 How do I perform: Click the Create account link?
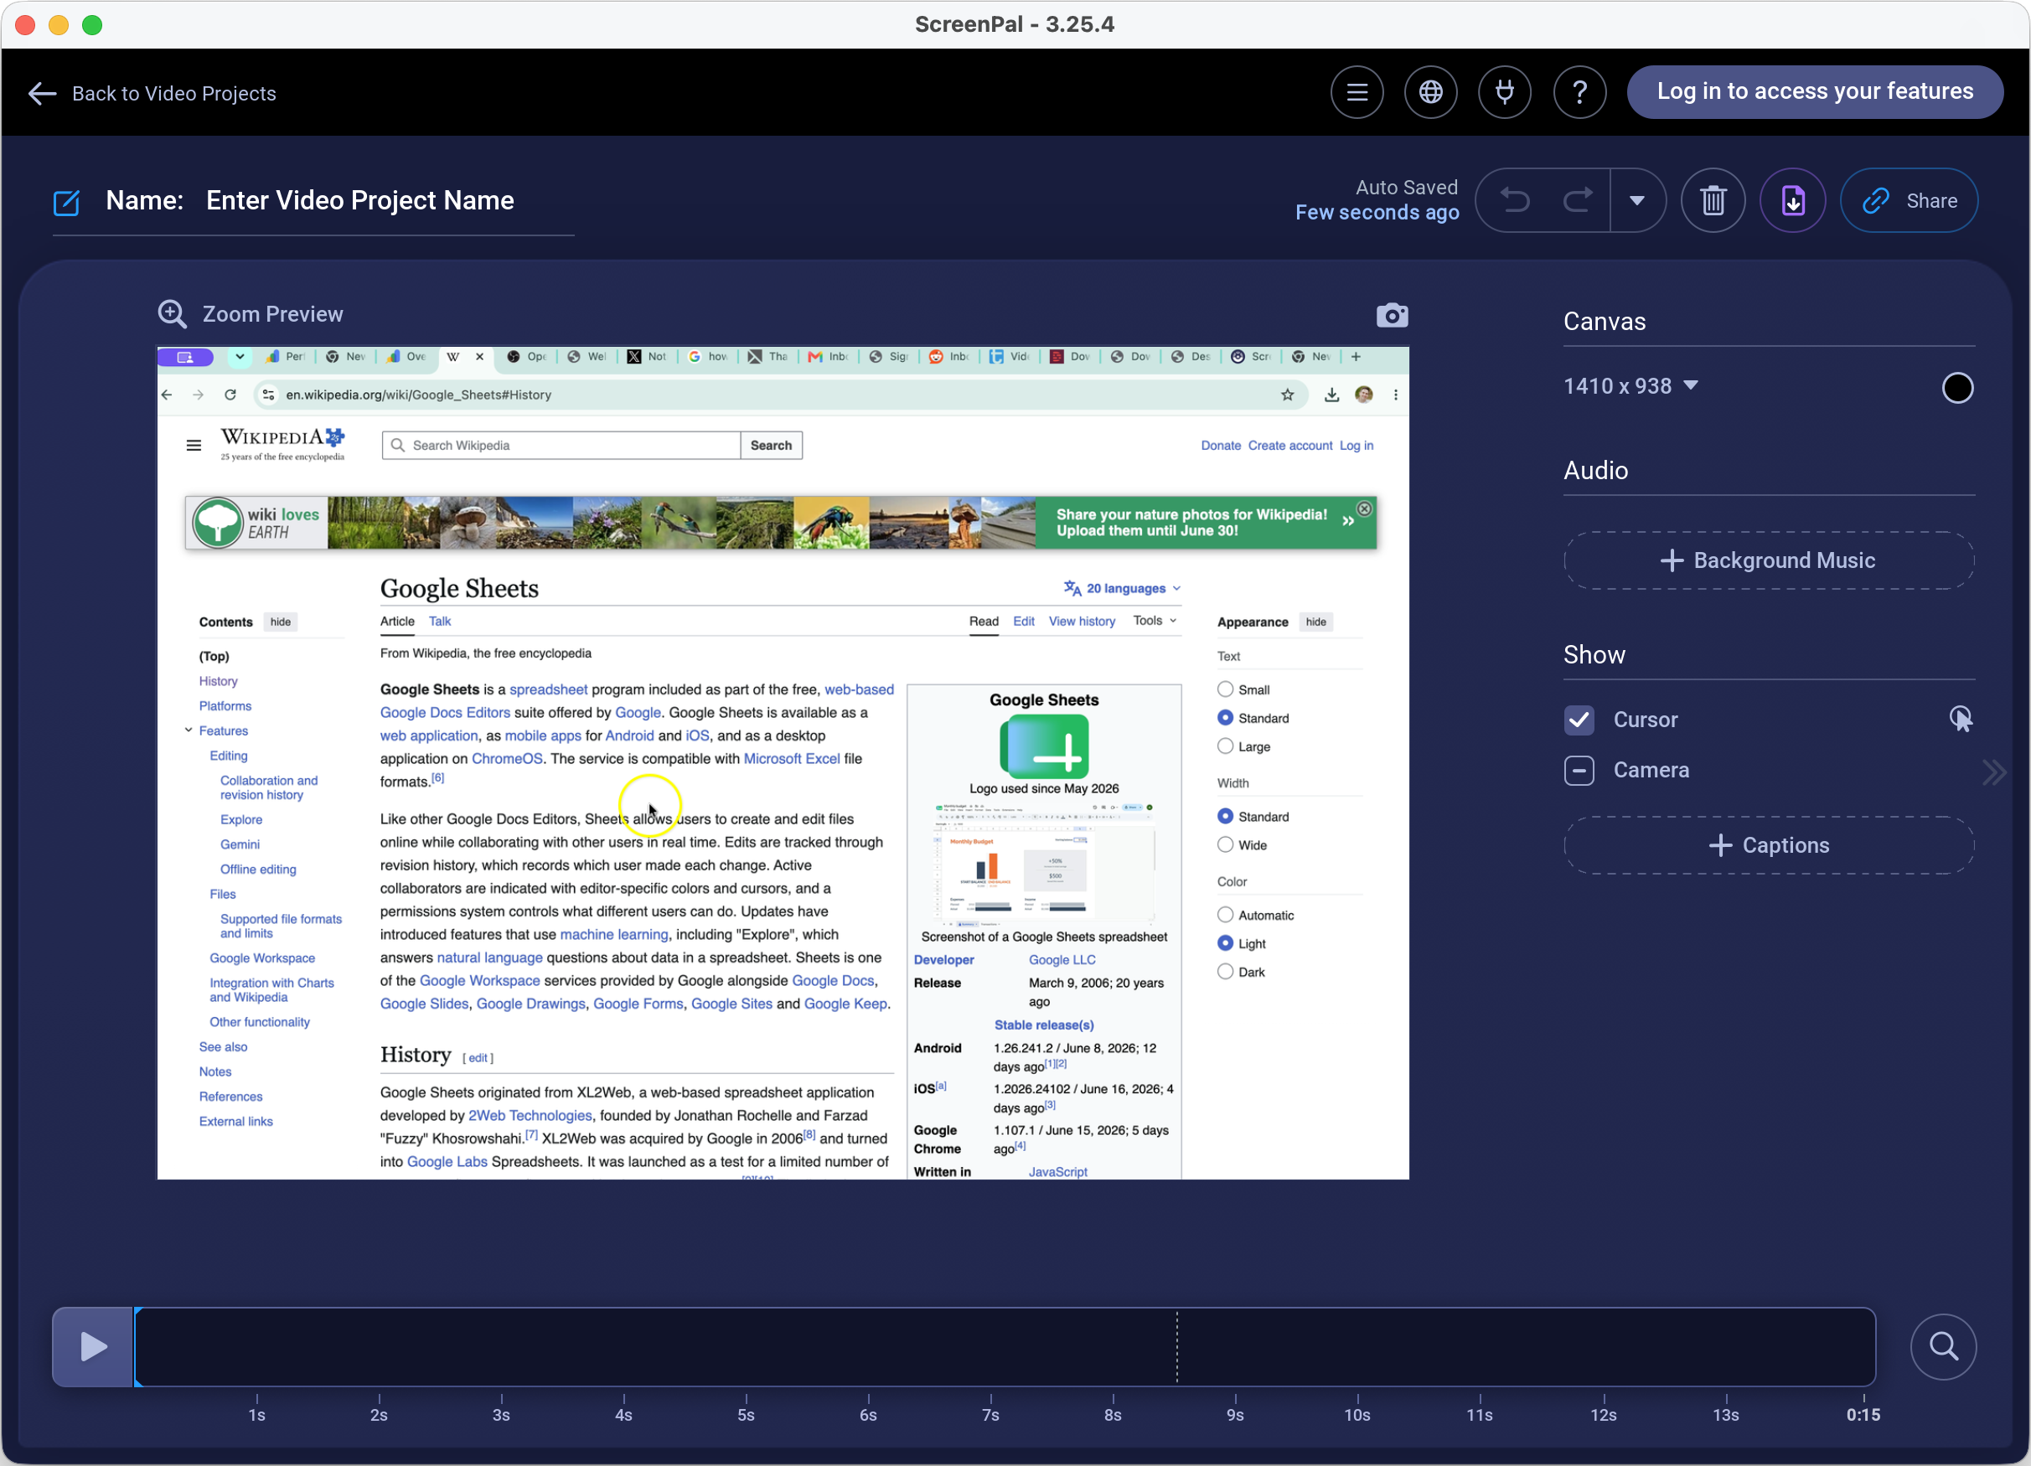pyautogui.click(x=1289, y=445)
